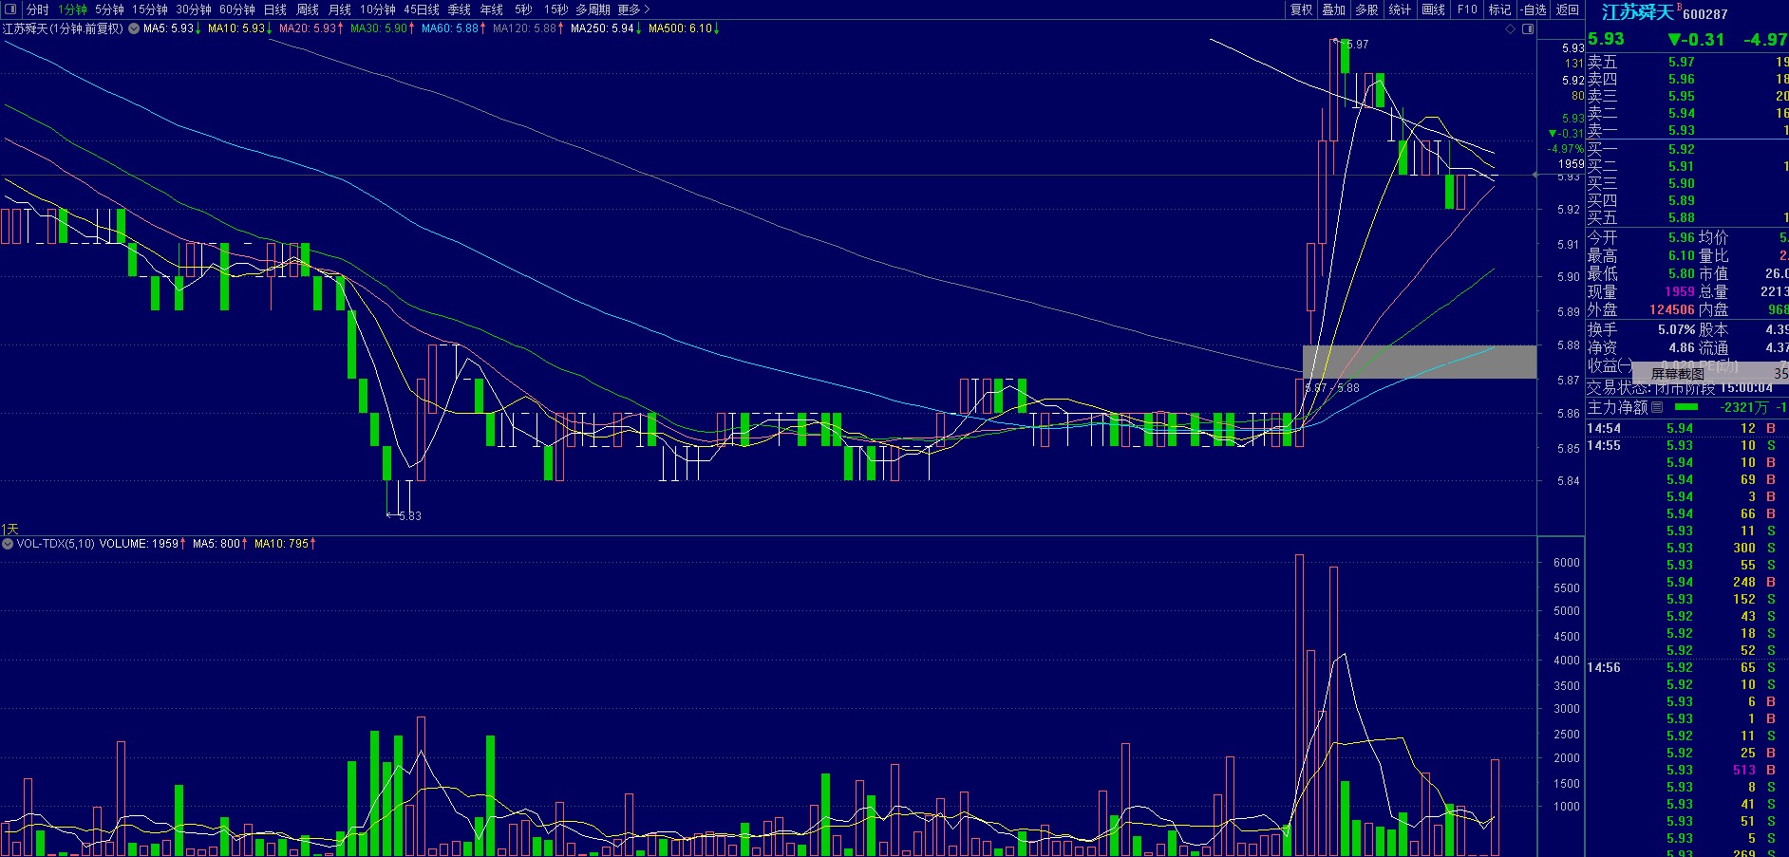Click the 外盘 124506 value

coord(1672,309)
